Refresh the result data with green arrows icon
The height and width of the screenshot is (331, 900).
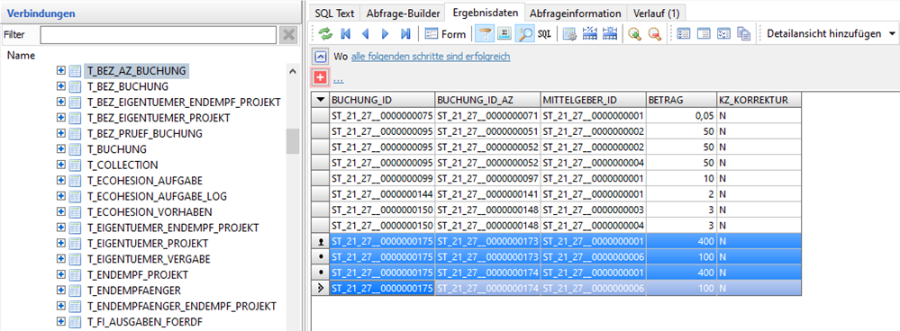coord(325,34)
